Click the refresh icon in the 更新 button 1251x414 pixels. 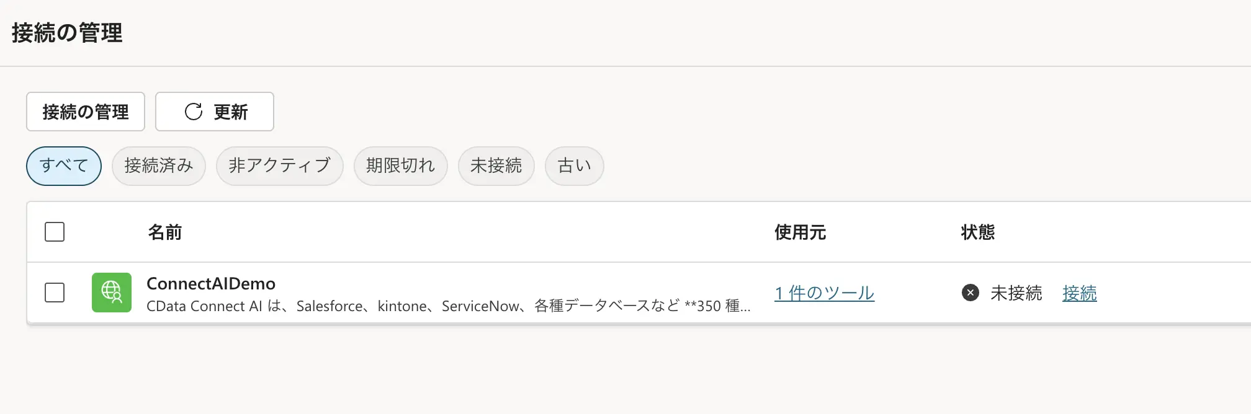click(193, 112)
